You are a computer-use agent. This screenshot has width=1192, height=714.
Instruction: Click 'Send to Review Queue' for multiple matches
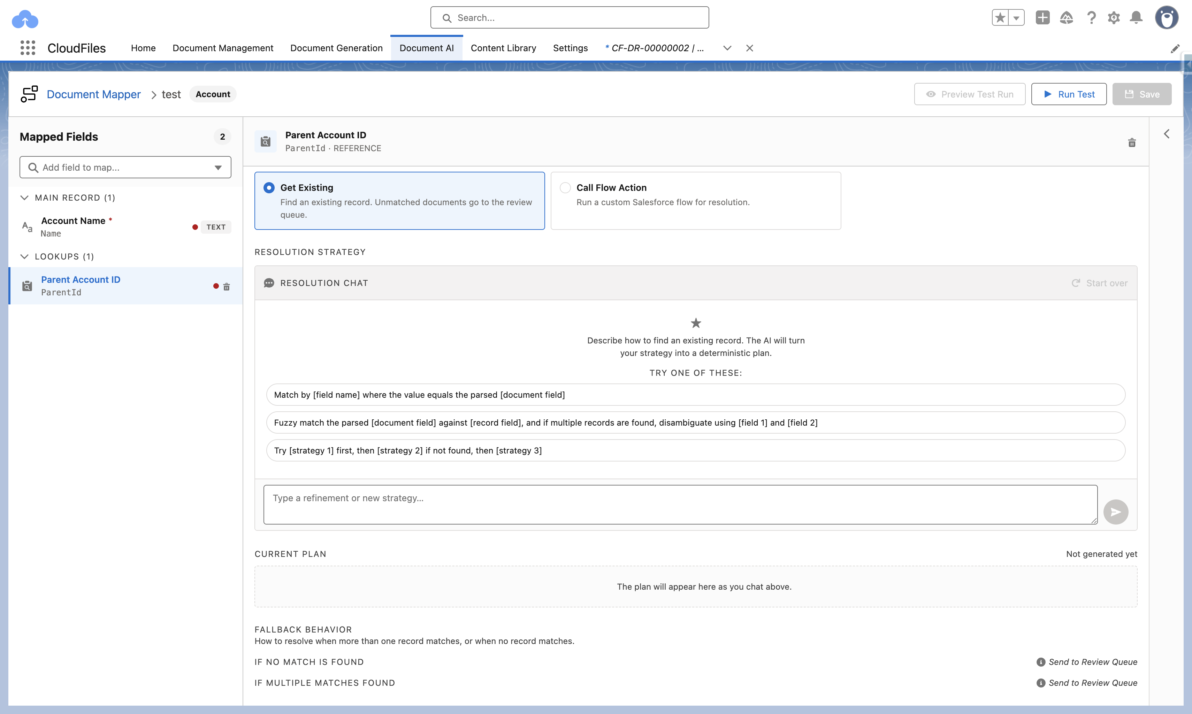[x=1093, y=683]
